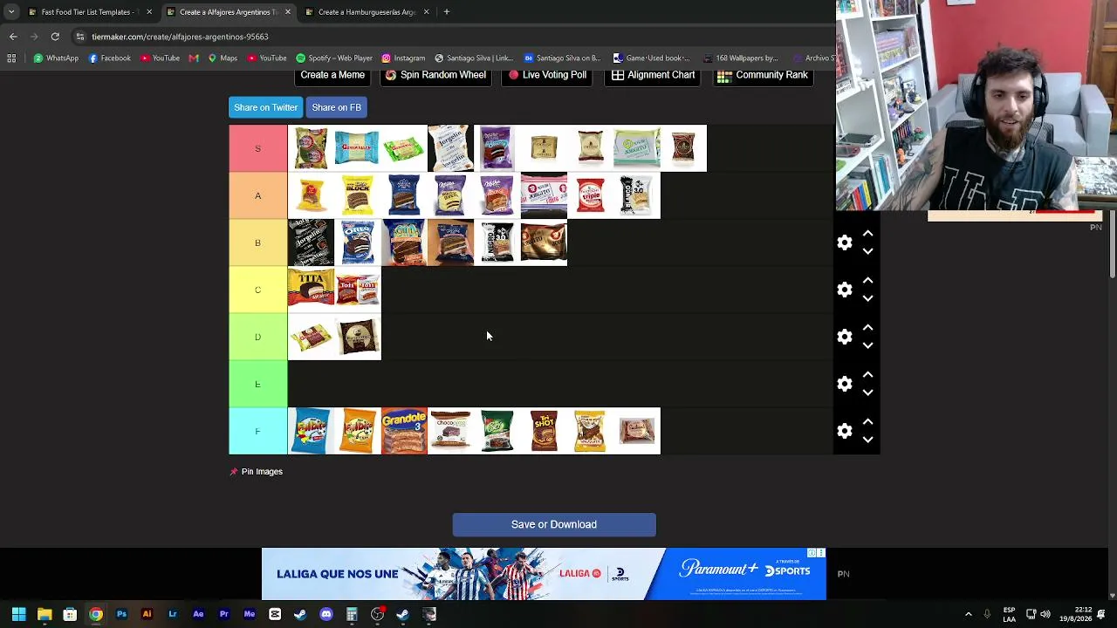The image size is (1117, 628).
Task: Select the green E tier label
Action: (257, 384)
